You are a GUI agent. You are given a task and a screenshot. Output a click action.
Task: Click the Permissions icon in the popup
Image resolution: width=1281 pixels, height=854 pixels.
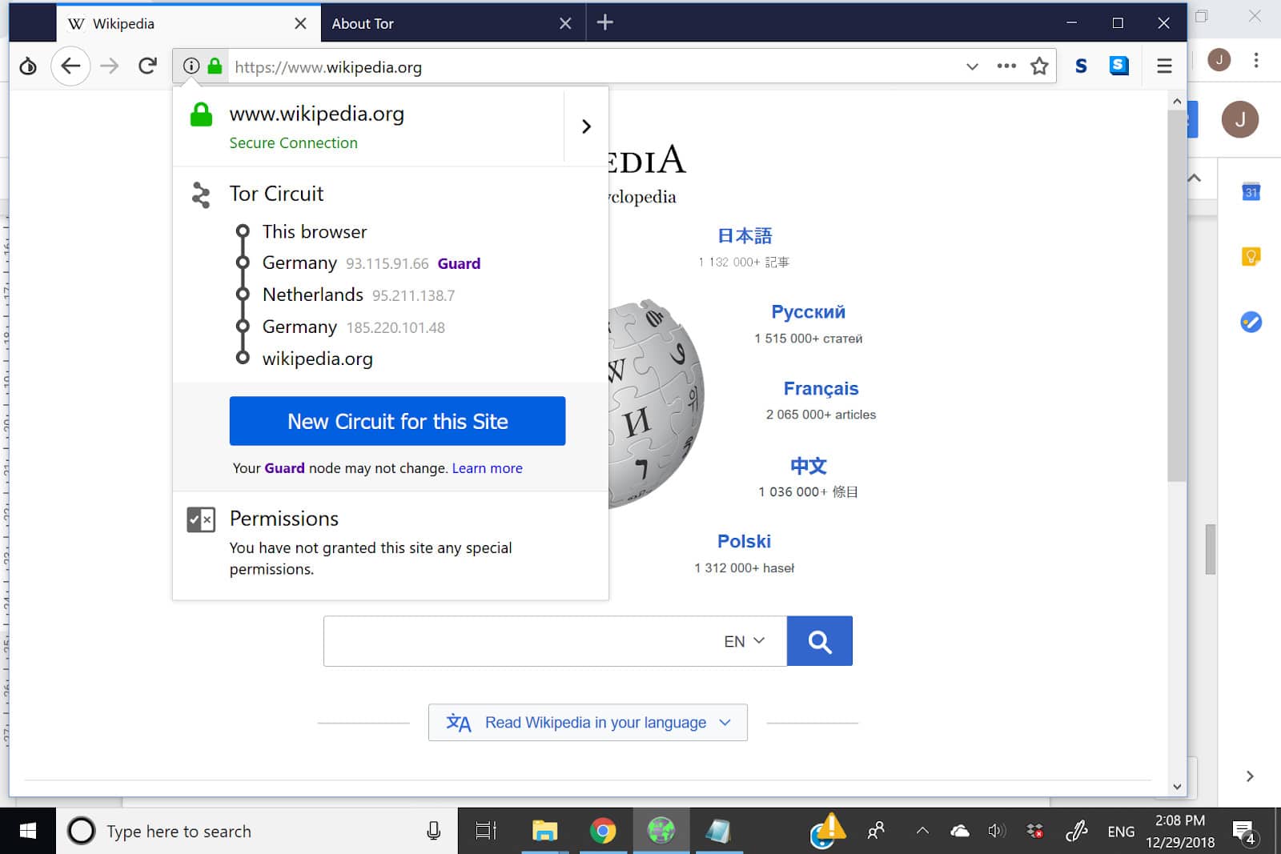(201, 519)
